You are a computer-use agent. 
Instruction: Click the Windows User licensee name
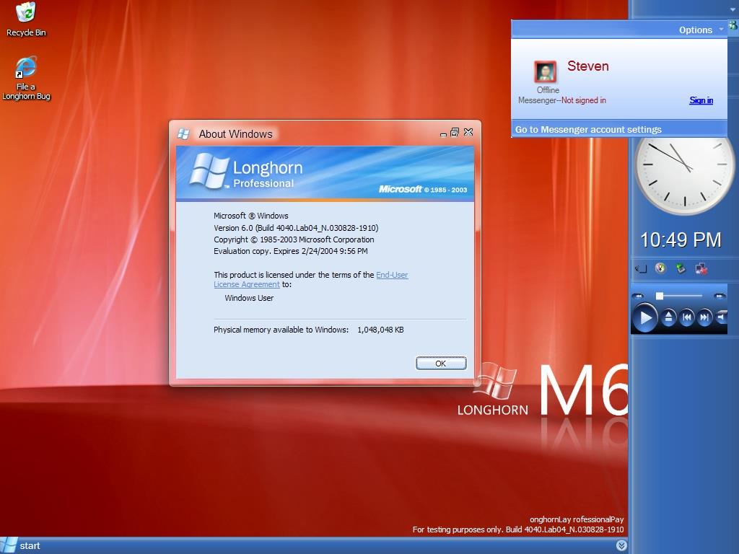click(x=249, y=298)
